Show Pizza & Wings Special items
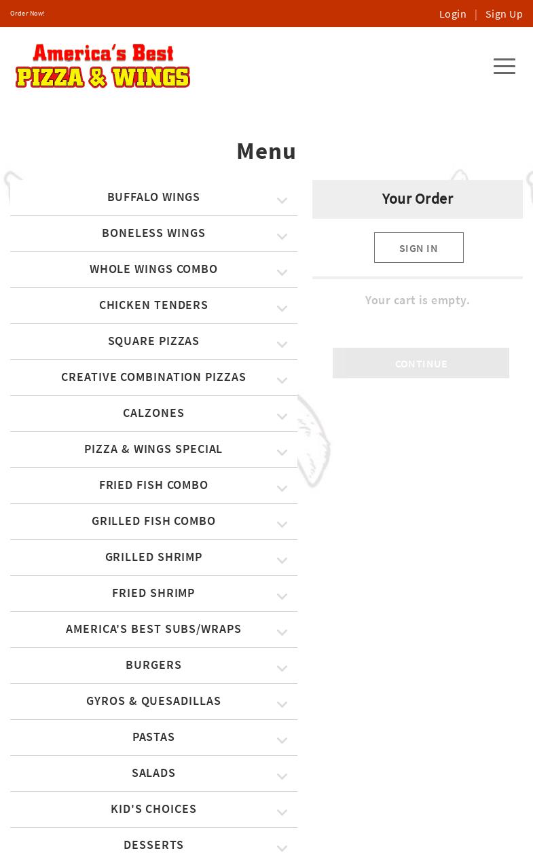Viewport: 533px width, 853px height. coord(153,449)
